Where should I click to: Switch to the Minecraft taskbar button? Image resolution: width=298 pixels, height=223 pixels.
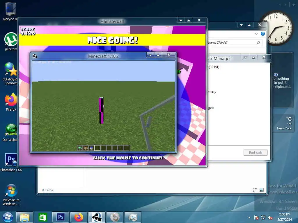(97, 217)
